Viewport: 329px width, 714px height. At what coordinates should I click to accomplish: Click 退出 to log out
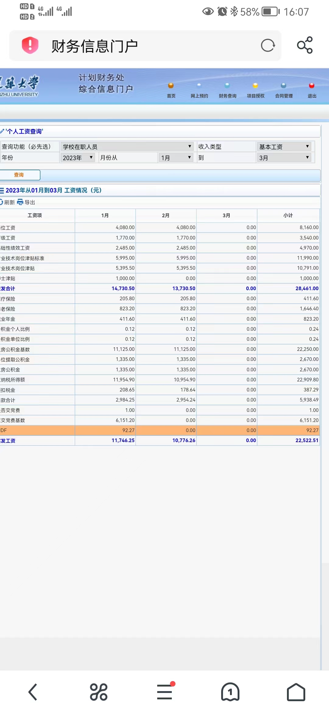pos(312,91)
